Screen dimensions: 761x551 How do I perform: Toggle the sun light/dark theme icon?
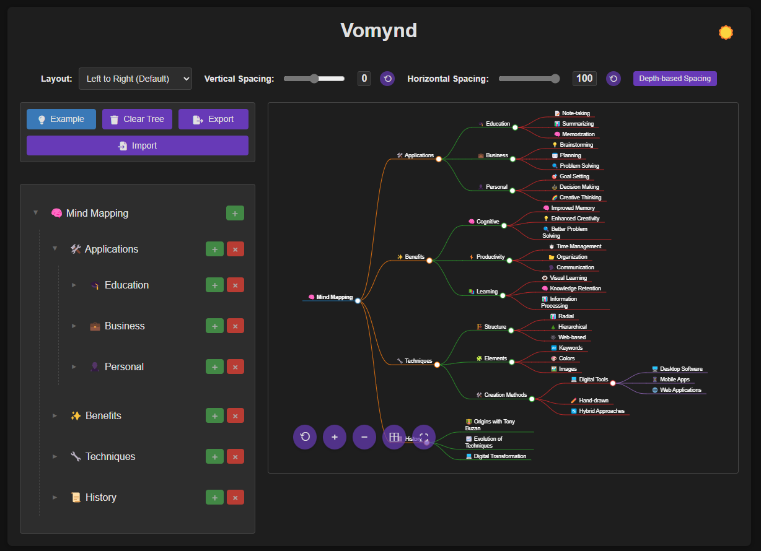coord(726,32)
